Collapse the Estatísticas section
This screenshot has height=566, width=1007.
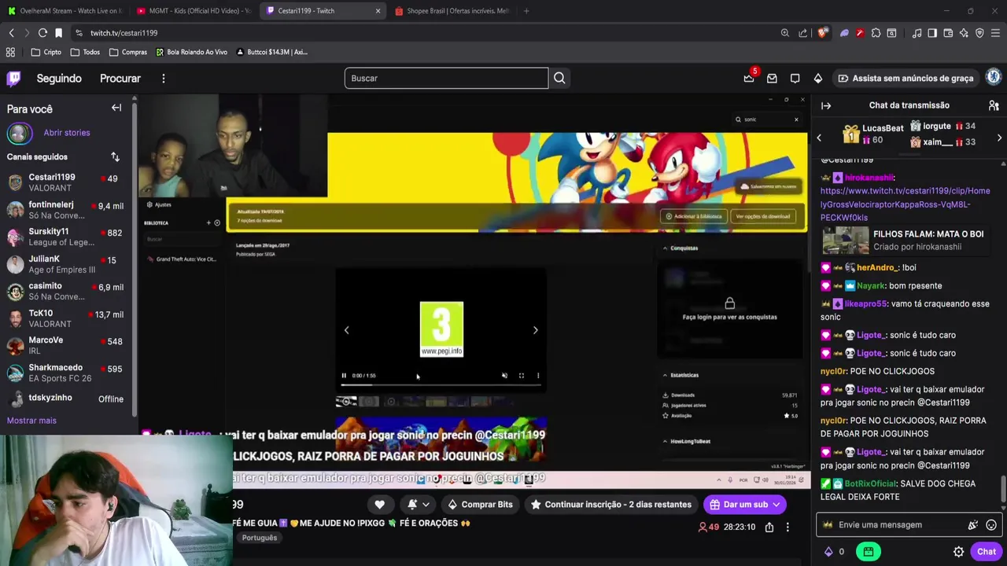[664, 375]
